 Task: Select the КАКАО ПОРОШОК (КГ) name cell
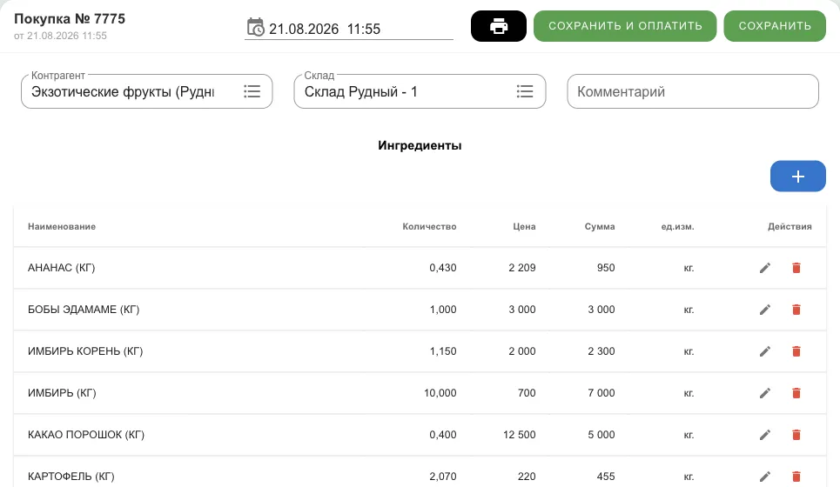[x=86, y=435]
